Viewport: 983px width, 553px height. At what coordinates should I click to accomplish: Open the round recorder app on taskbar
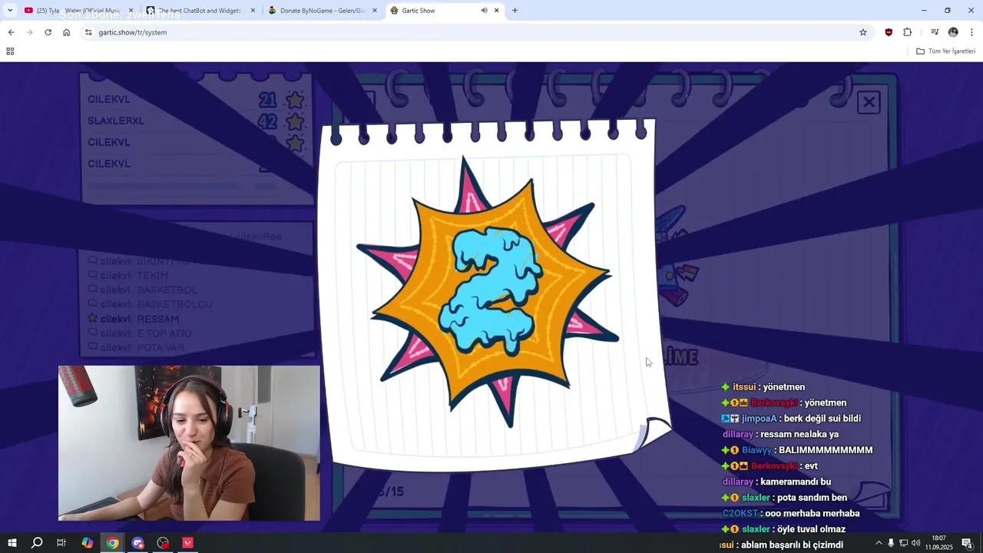click(x=163, y=543)
